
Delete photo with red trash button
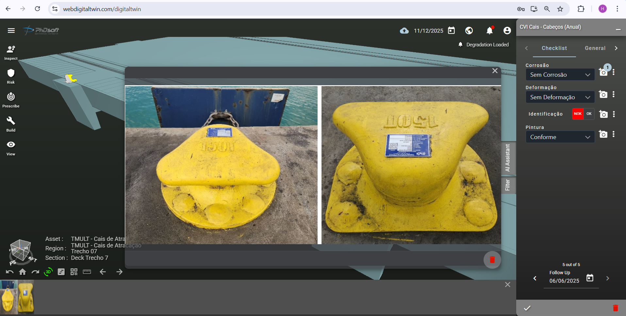pos(492,260)
